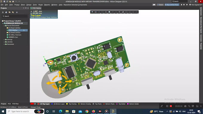Expand the Libraries folder
Viewport: 203px width, 114px height.
point(4,42)
